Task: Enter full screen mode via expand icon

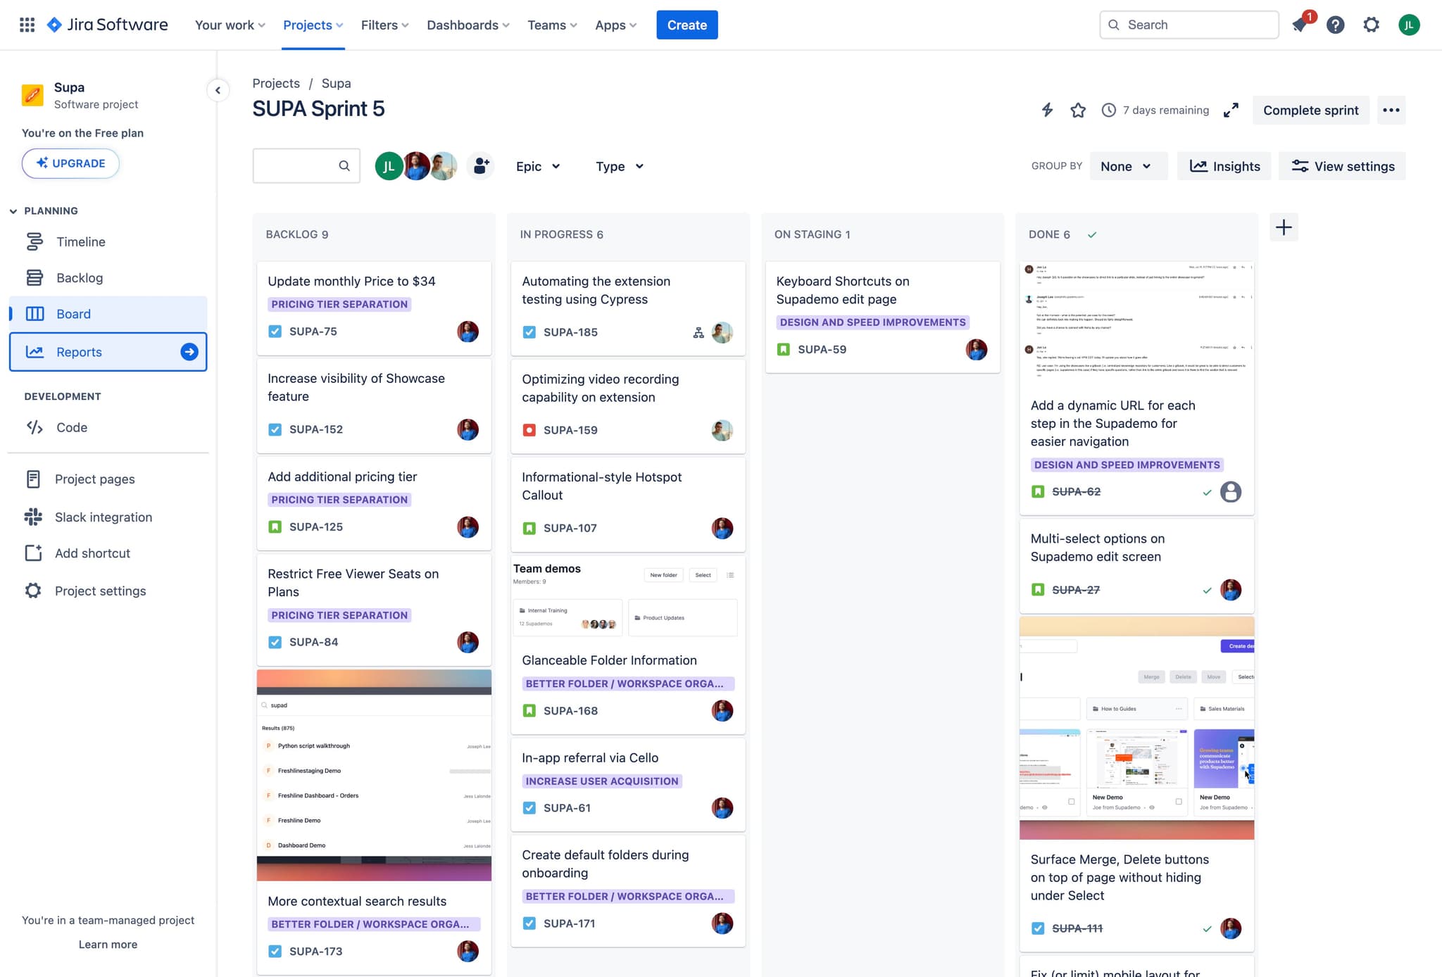Action: pos(1231,110)
